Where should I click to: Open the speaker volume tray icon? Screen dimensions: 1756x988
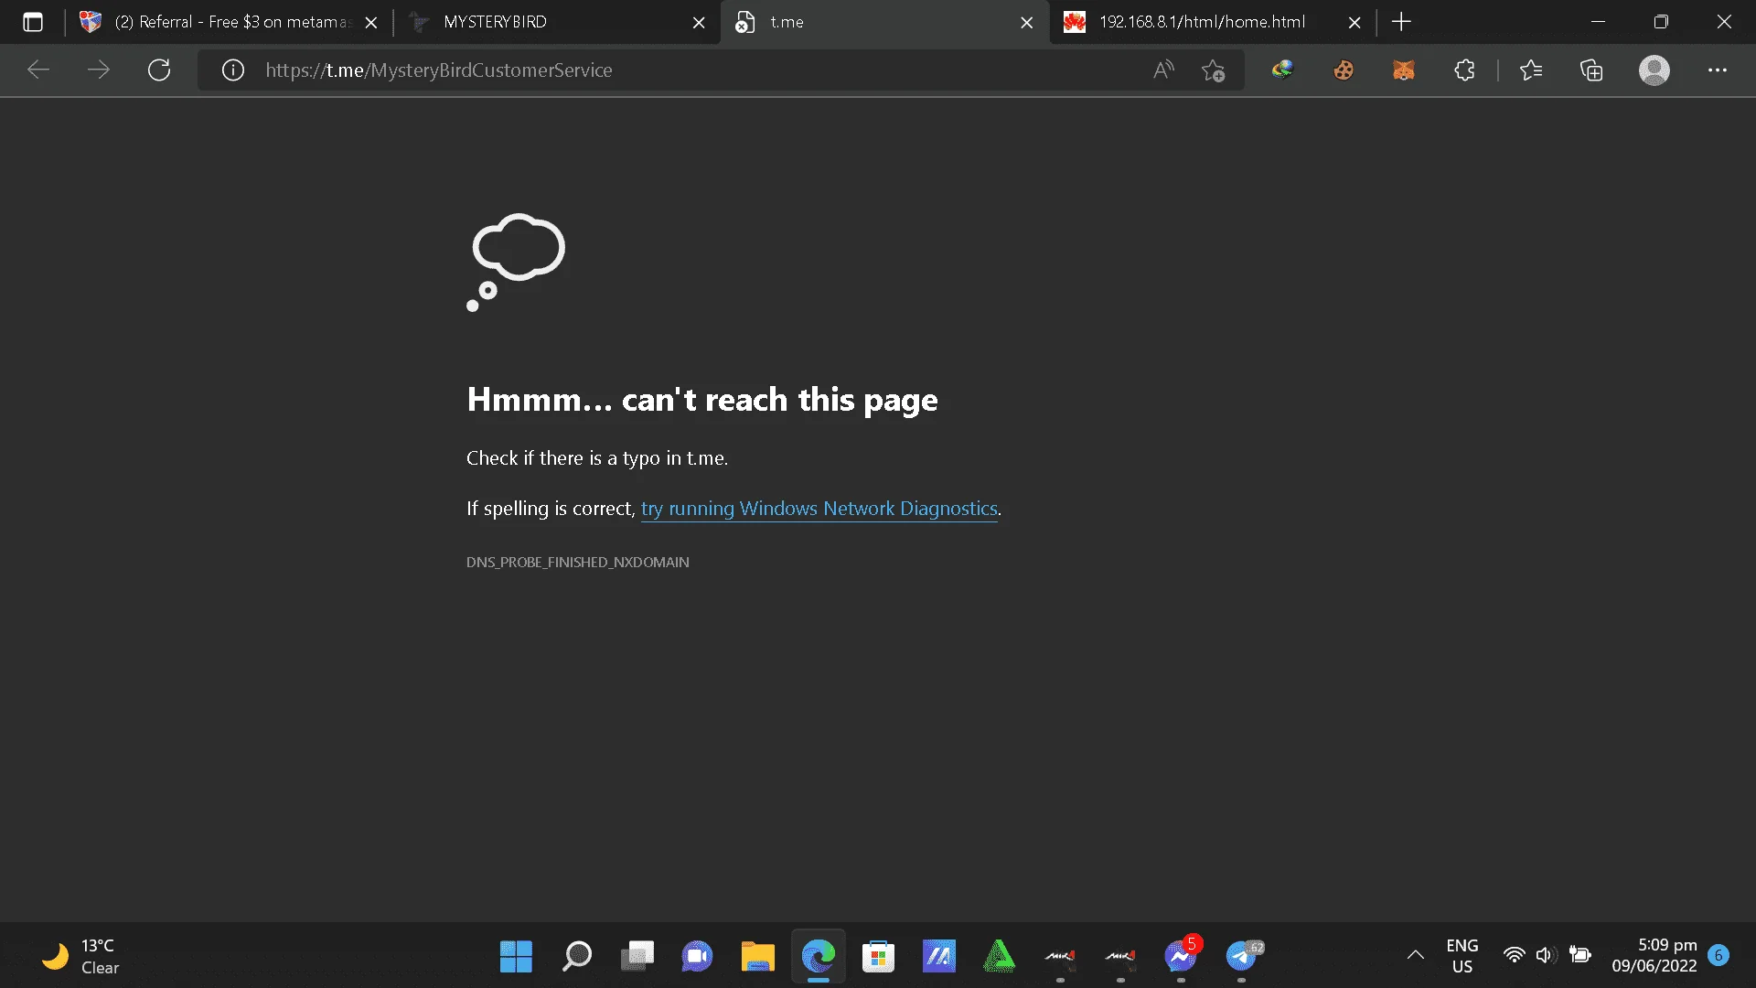[x=1546, y=956]
